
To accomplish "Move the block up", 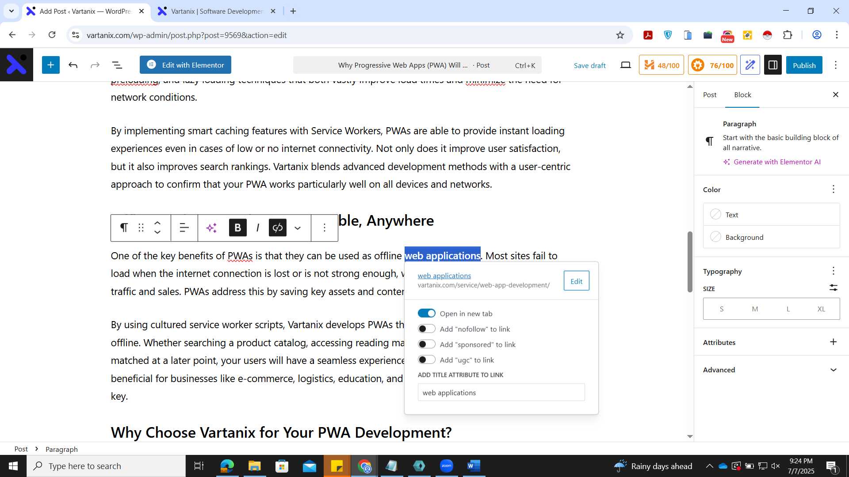I will 157,223.
